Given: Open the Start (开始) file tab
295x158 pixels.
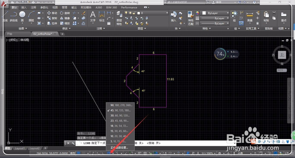Looking at the screenshot, I should pos(9,34).
